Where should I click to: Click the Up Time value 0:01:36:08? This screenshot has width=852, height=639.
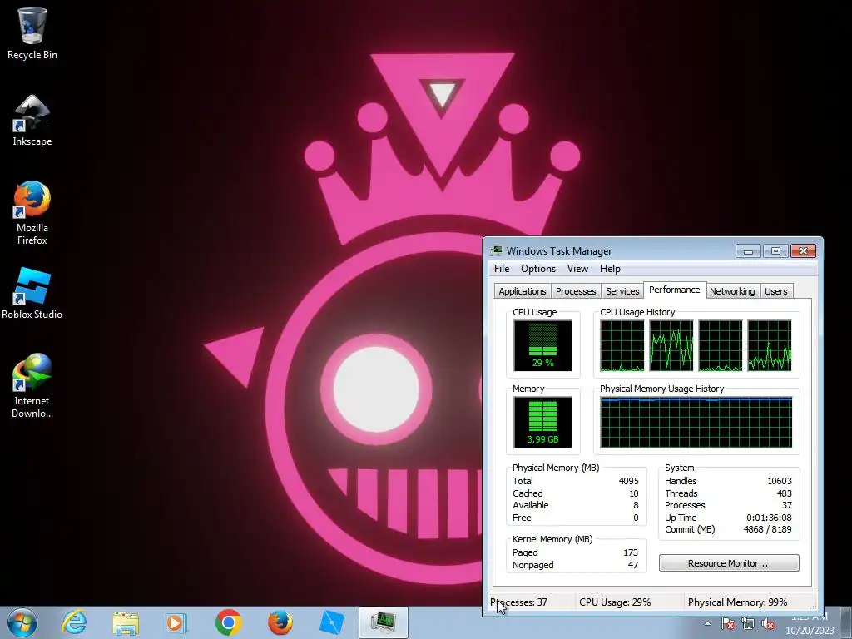click(x=769, y=518)
